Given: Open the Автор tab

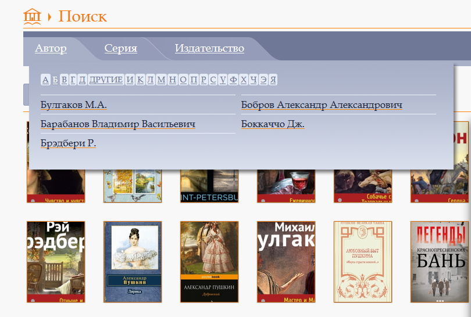Looking at the screenshot, I should 51,48.
